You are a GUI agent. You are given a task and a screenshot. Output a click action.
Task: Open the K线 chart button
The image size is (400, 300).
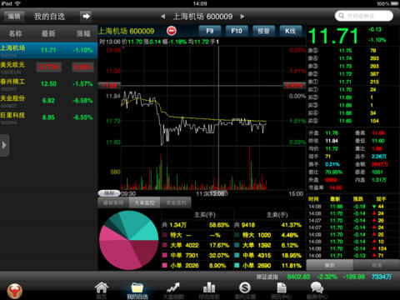[290, 31]
